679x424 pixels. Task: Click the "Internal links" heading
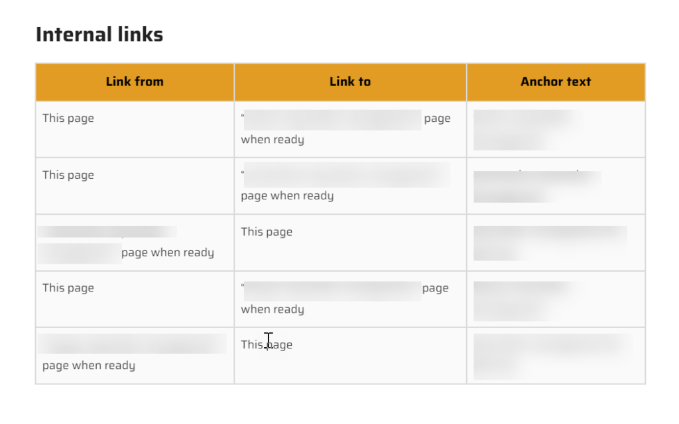click(x=99, y=34)
